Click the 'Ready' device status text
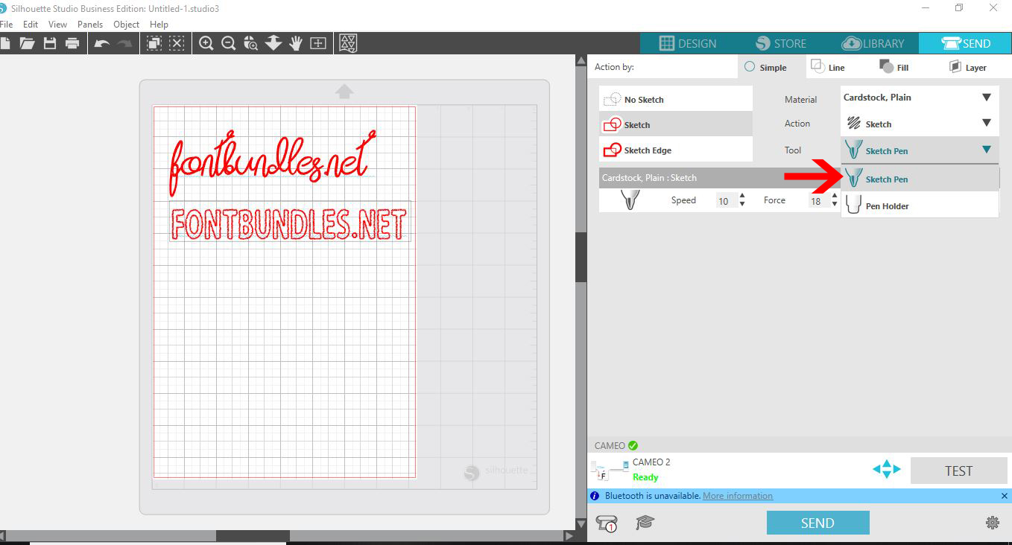 645,477
